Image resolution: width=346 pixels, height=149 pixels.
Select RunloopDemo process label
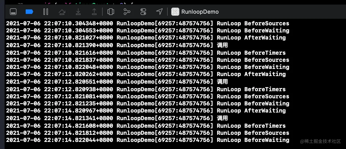[200, 12]
